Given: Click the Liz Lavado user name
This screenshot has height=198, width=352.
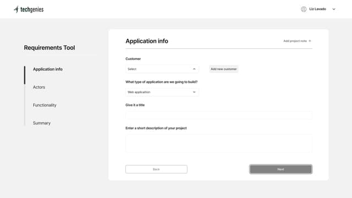Looking at the screenshot, I should tap(317, 9).
